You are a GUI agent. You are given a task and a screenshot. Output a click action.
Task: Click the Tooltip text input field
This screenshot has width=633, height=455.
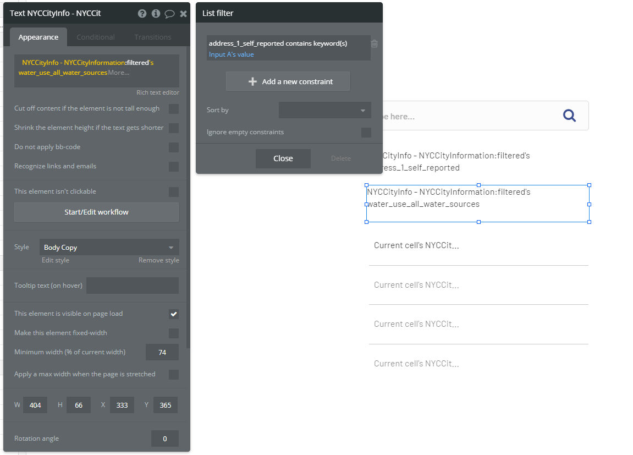[x=132, y=286]
